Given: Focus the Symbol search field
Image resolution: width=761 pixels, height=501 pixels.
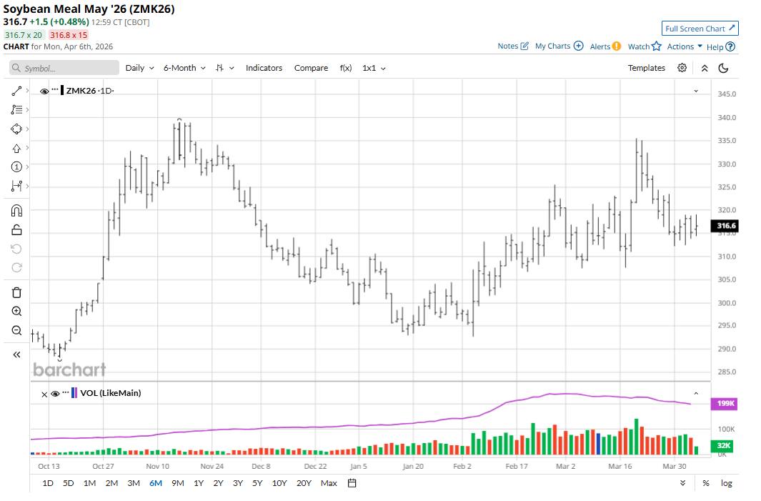Looking at the screenshot, I should click(64, 68).
